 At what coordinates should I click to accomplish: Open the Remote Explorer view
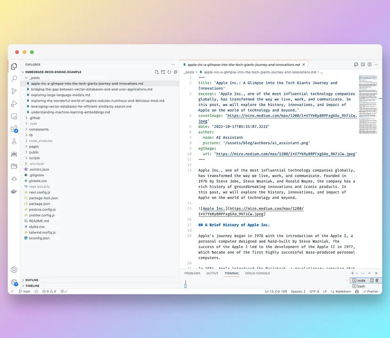[14, 116]
